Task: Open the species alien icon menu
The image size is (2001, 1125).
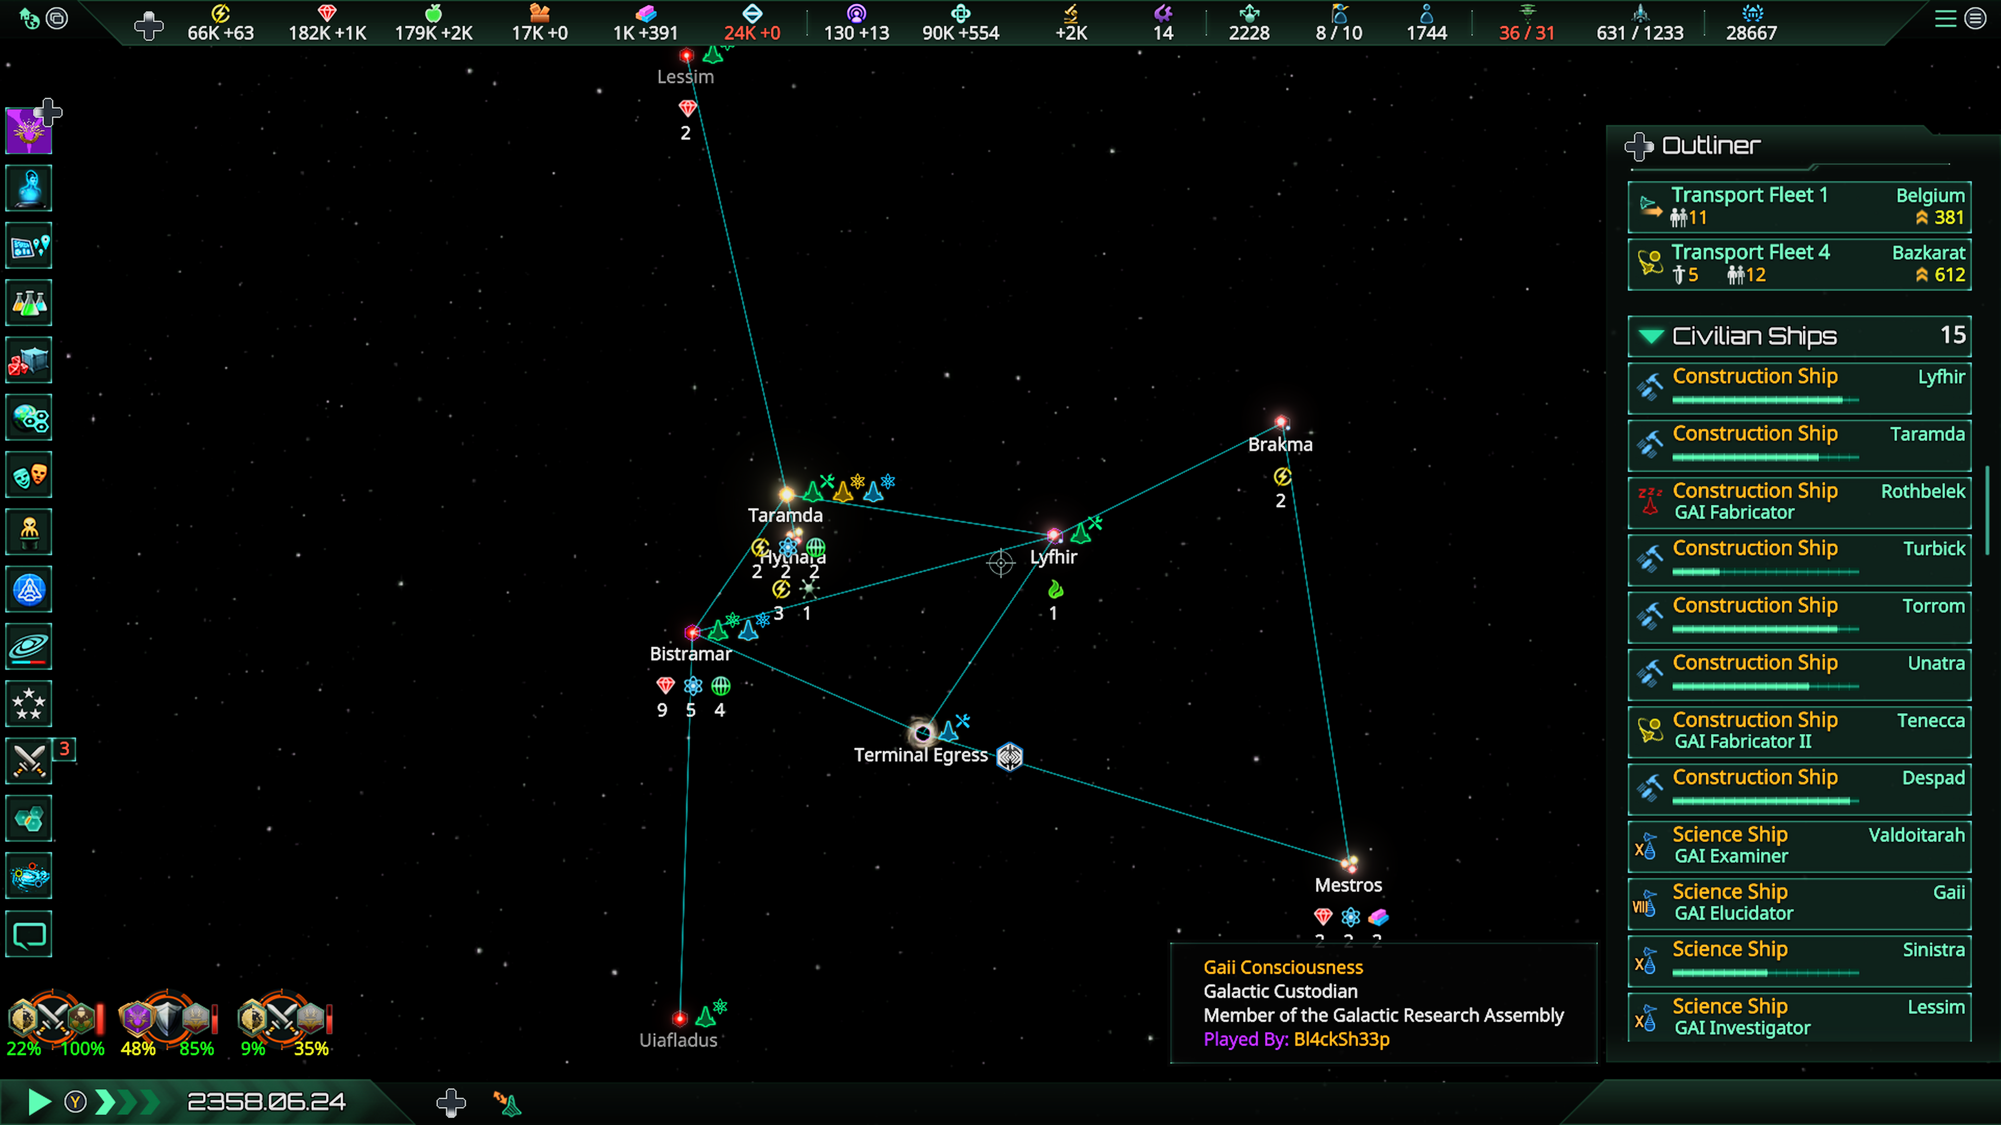Action: click(x=29, y=532)
